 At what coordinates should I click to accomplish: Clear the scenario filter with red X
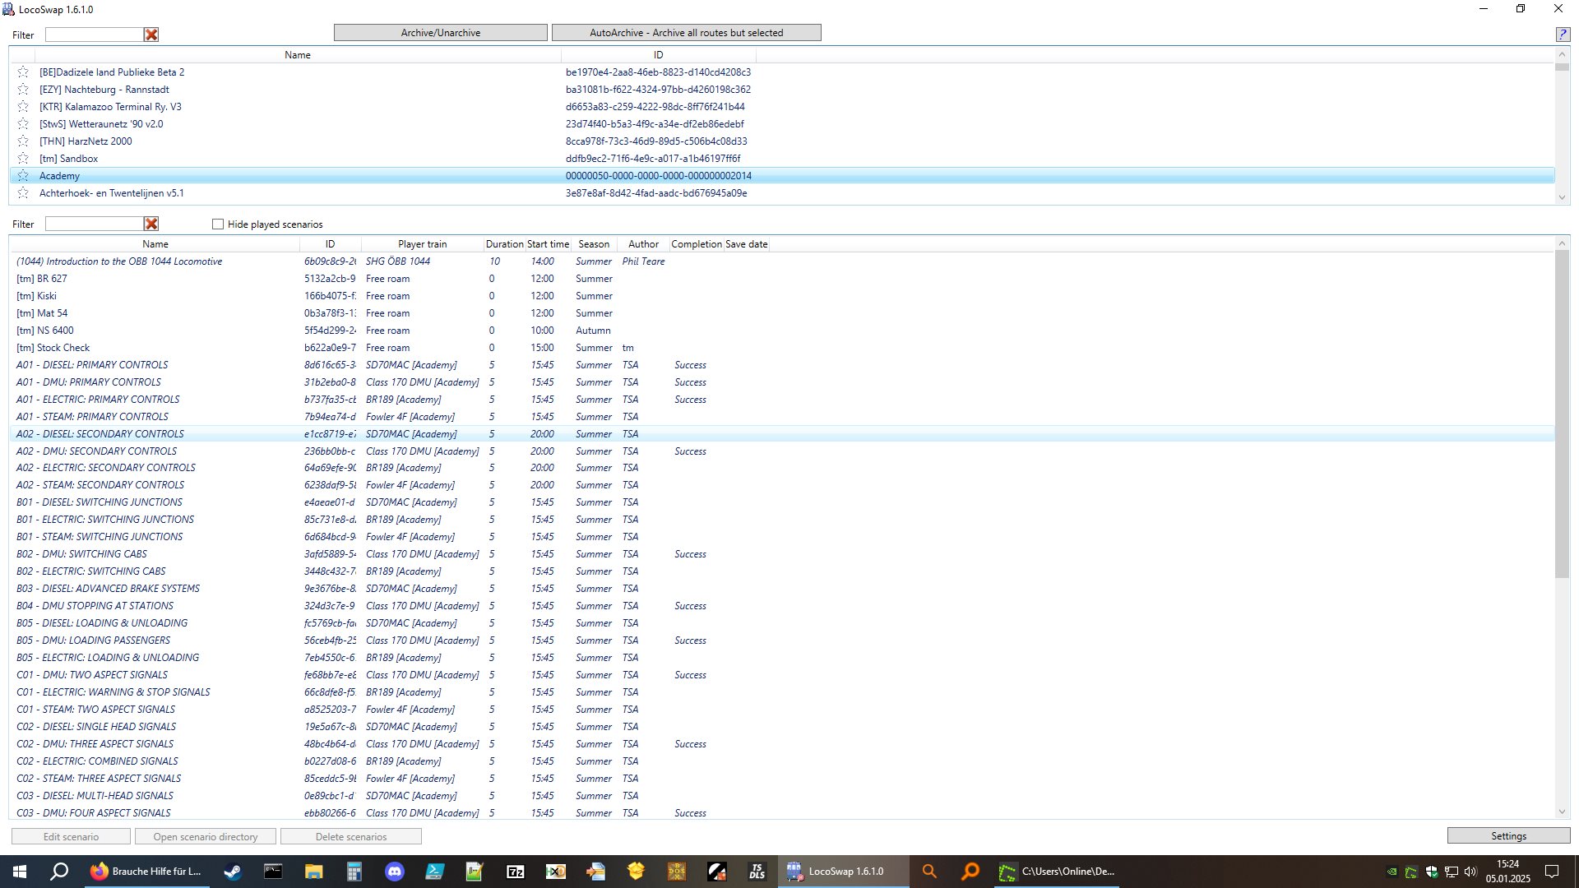[151, 224]
